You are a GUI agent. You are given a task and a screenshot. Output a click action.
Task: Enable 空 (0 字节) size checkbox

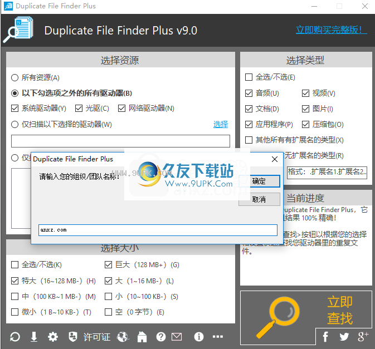[x=108, y=312]
